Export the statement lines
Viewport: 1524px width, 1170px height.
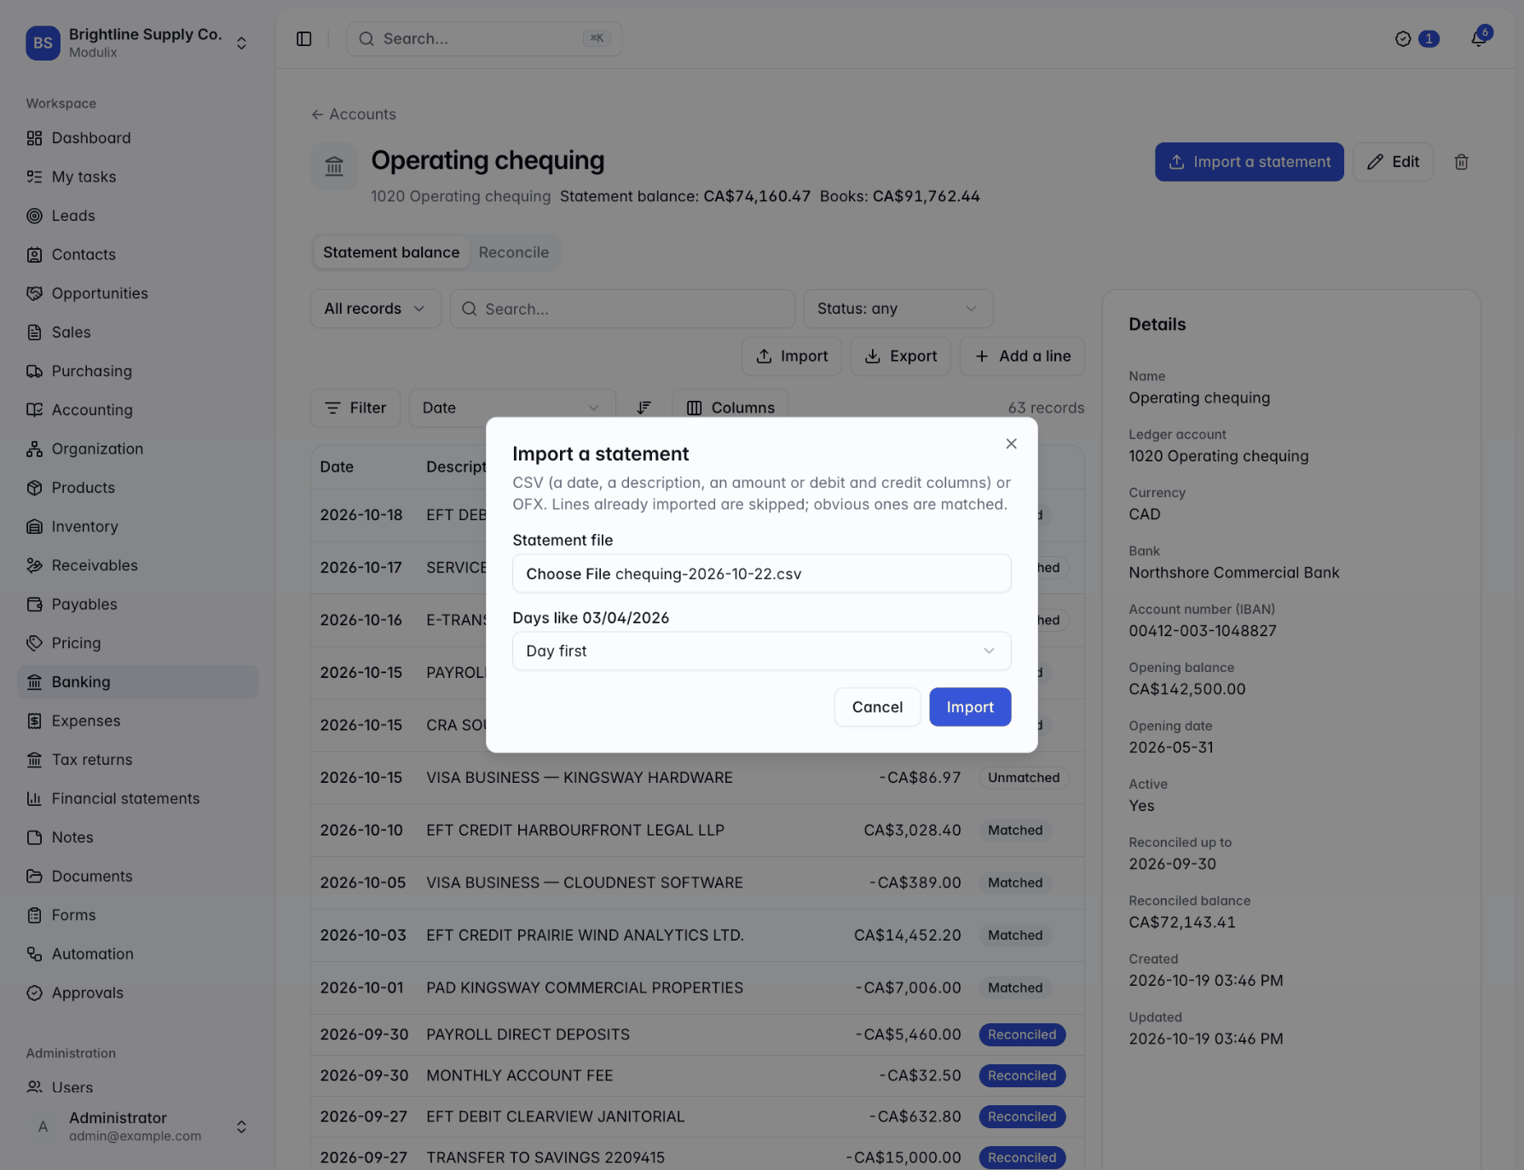tap(901, 356)
